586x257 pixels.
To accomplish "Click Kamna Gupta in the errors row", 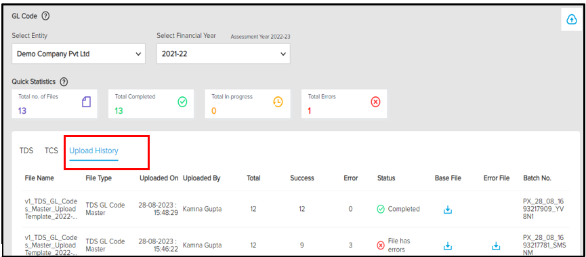I will [x=202, y=245].
